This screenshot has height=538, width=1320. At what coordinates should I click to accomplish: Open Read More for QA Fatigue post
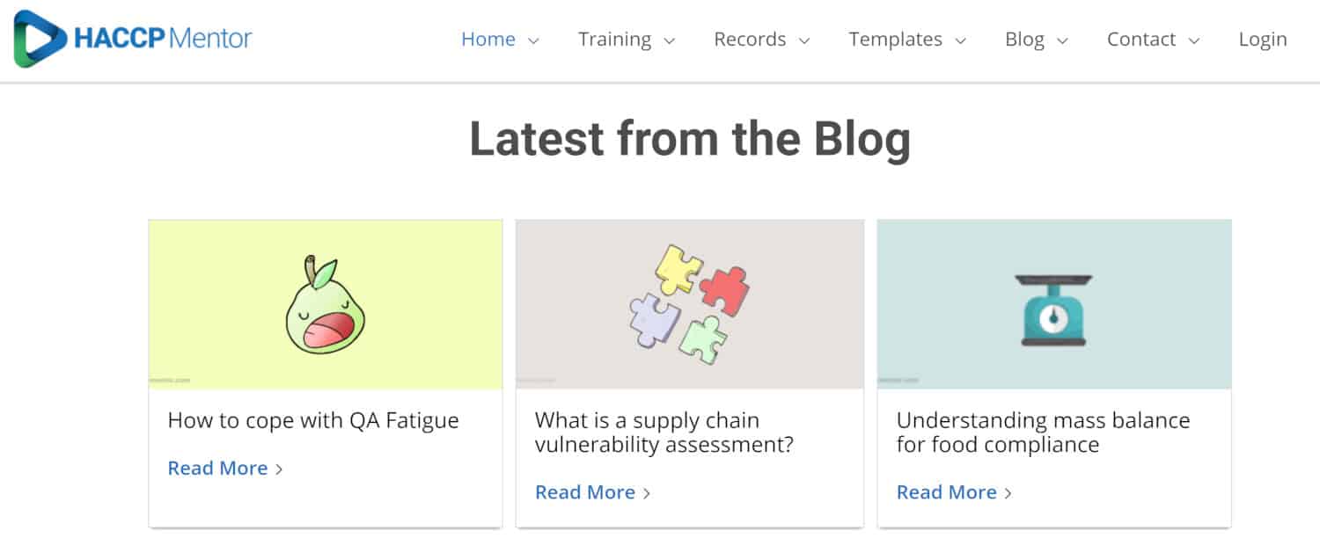click(217, 469)
